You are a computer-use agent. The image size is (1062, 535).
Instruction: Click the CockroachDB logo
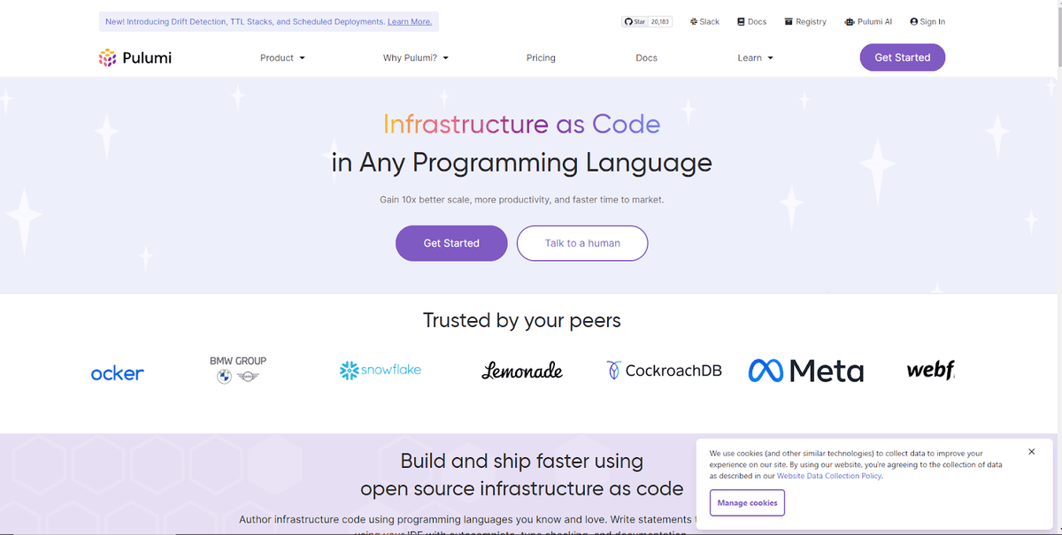[664, 371]
